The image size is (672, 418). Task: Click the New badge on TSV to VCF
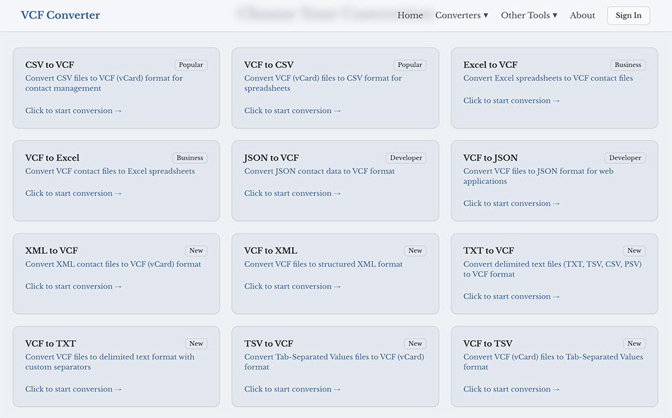tap(415, 343)
